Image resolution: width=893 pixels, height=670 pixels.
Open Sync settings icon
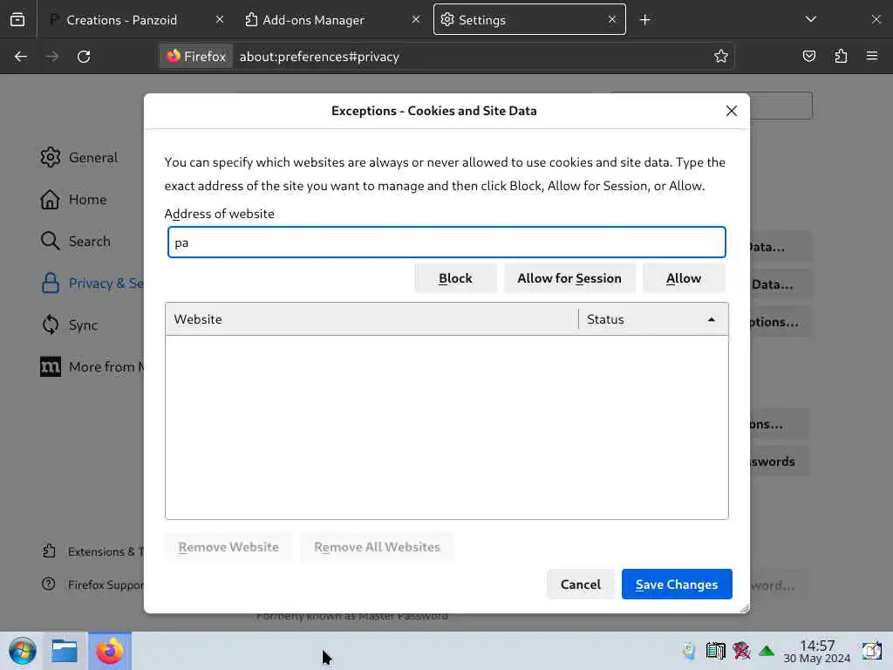click(x=50, y=325)
